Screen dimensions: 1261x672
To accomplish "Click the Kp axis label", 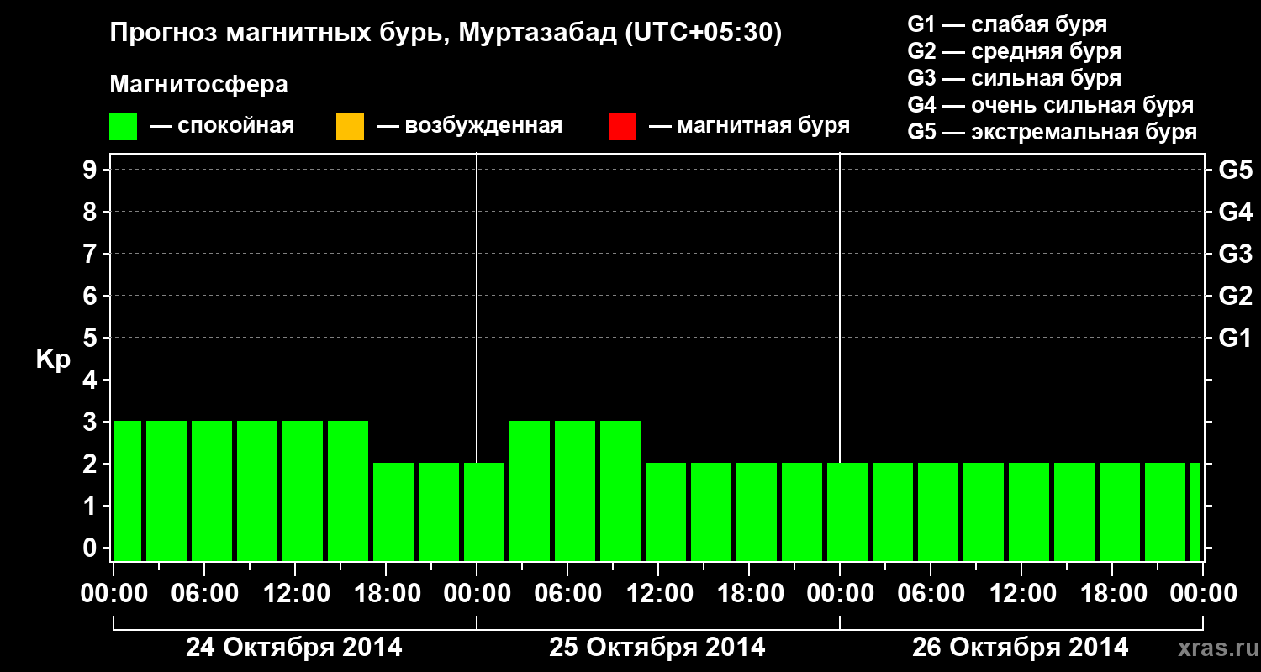I will tap(52, 360).
